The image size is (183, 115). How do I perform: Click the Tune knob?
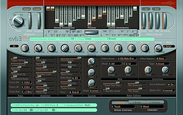[25, 48]
